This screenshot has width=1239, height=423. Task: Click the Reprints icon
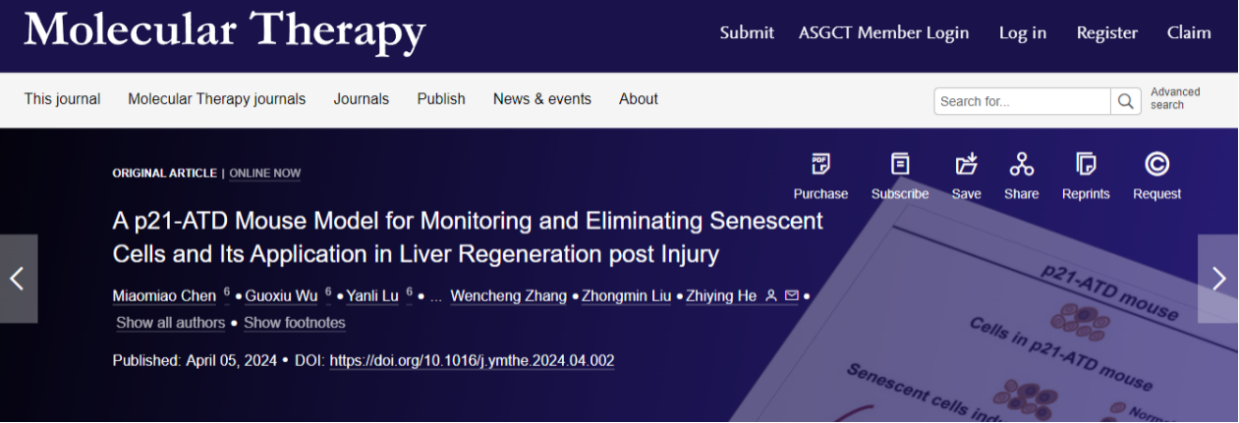pos(1086,164)
